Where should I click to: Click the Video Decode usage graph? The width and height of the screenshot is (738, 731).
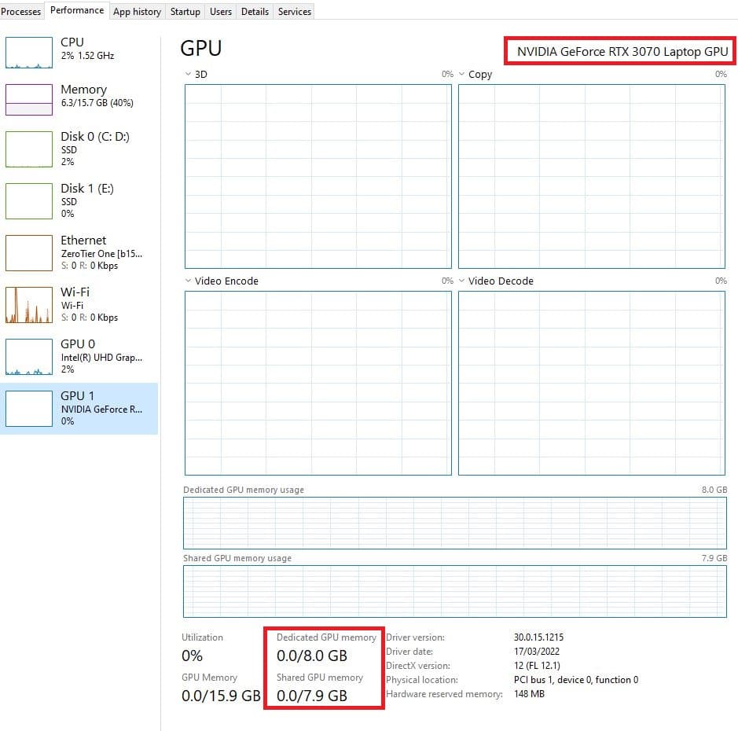[592, 383]
